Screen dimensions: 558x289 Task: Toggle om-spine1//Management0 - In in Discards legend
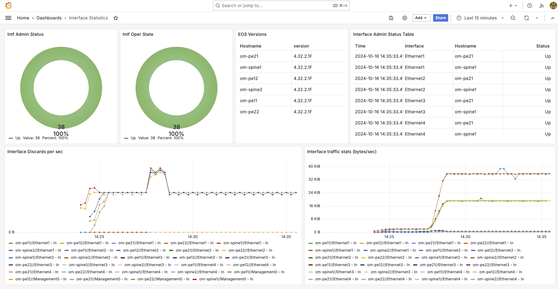click(226, 279)
